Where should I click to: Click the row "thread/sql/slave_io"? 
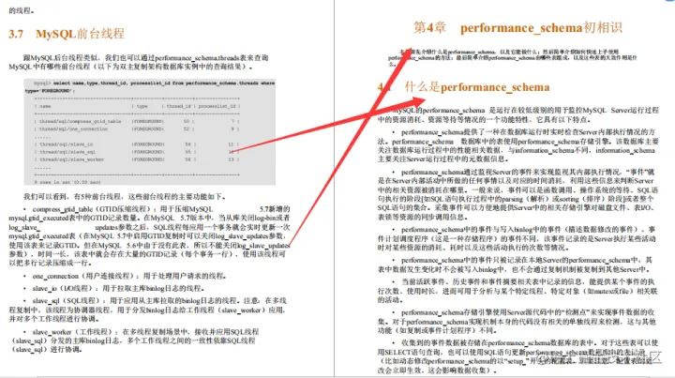(x=137, y=144)
